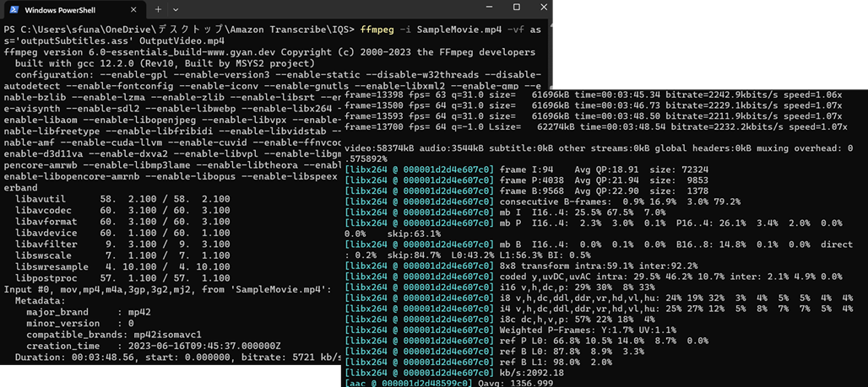
Task: Expand the terminal profiles dropdown chevron
Action: click(176, 9)
